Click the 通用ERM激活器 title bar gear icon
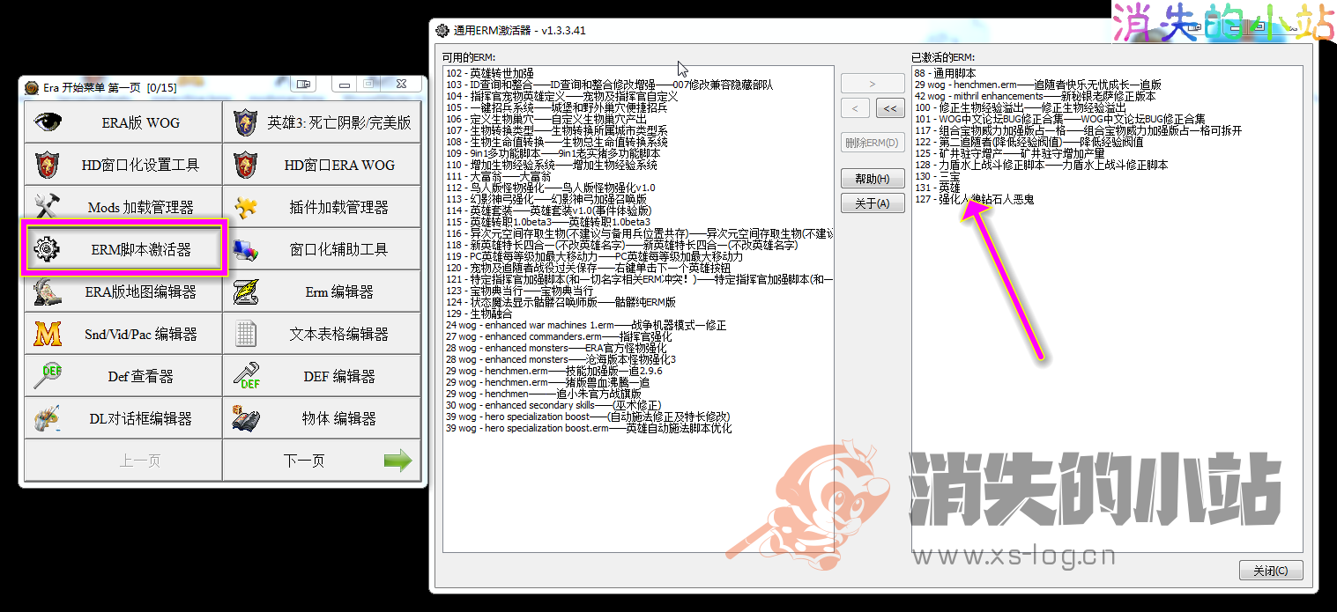Viewport: 1337px width, 612px height. pyautogui.click(x=442, y=30)
